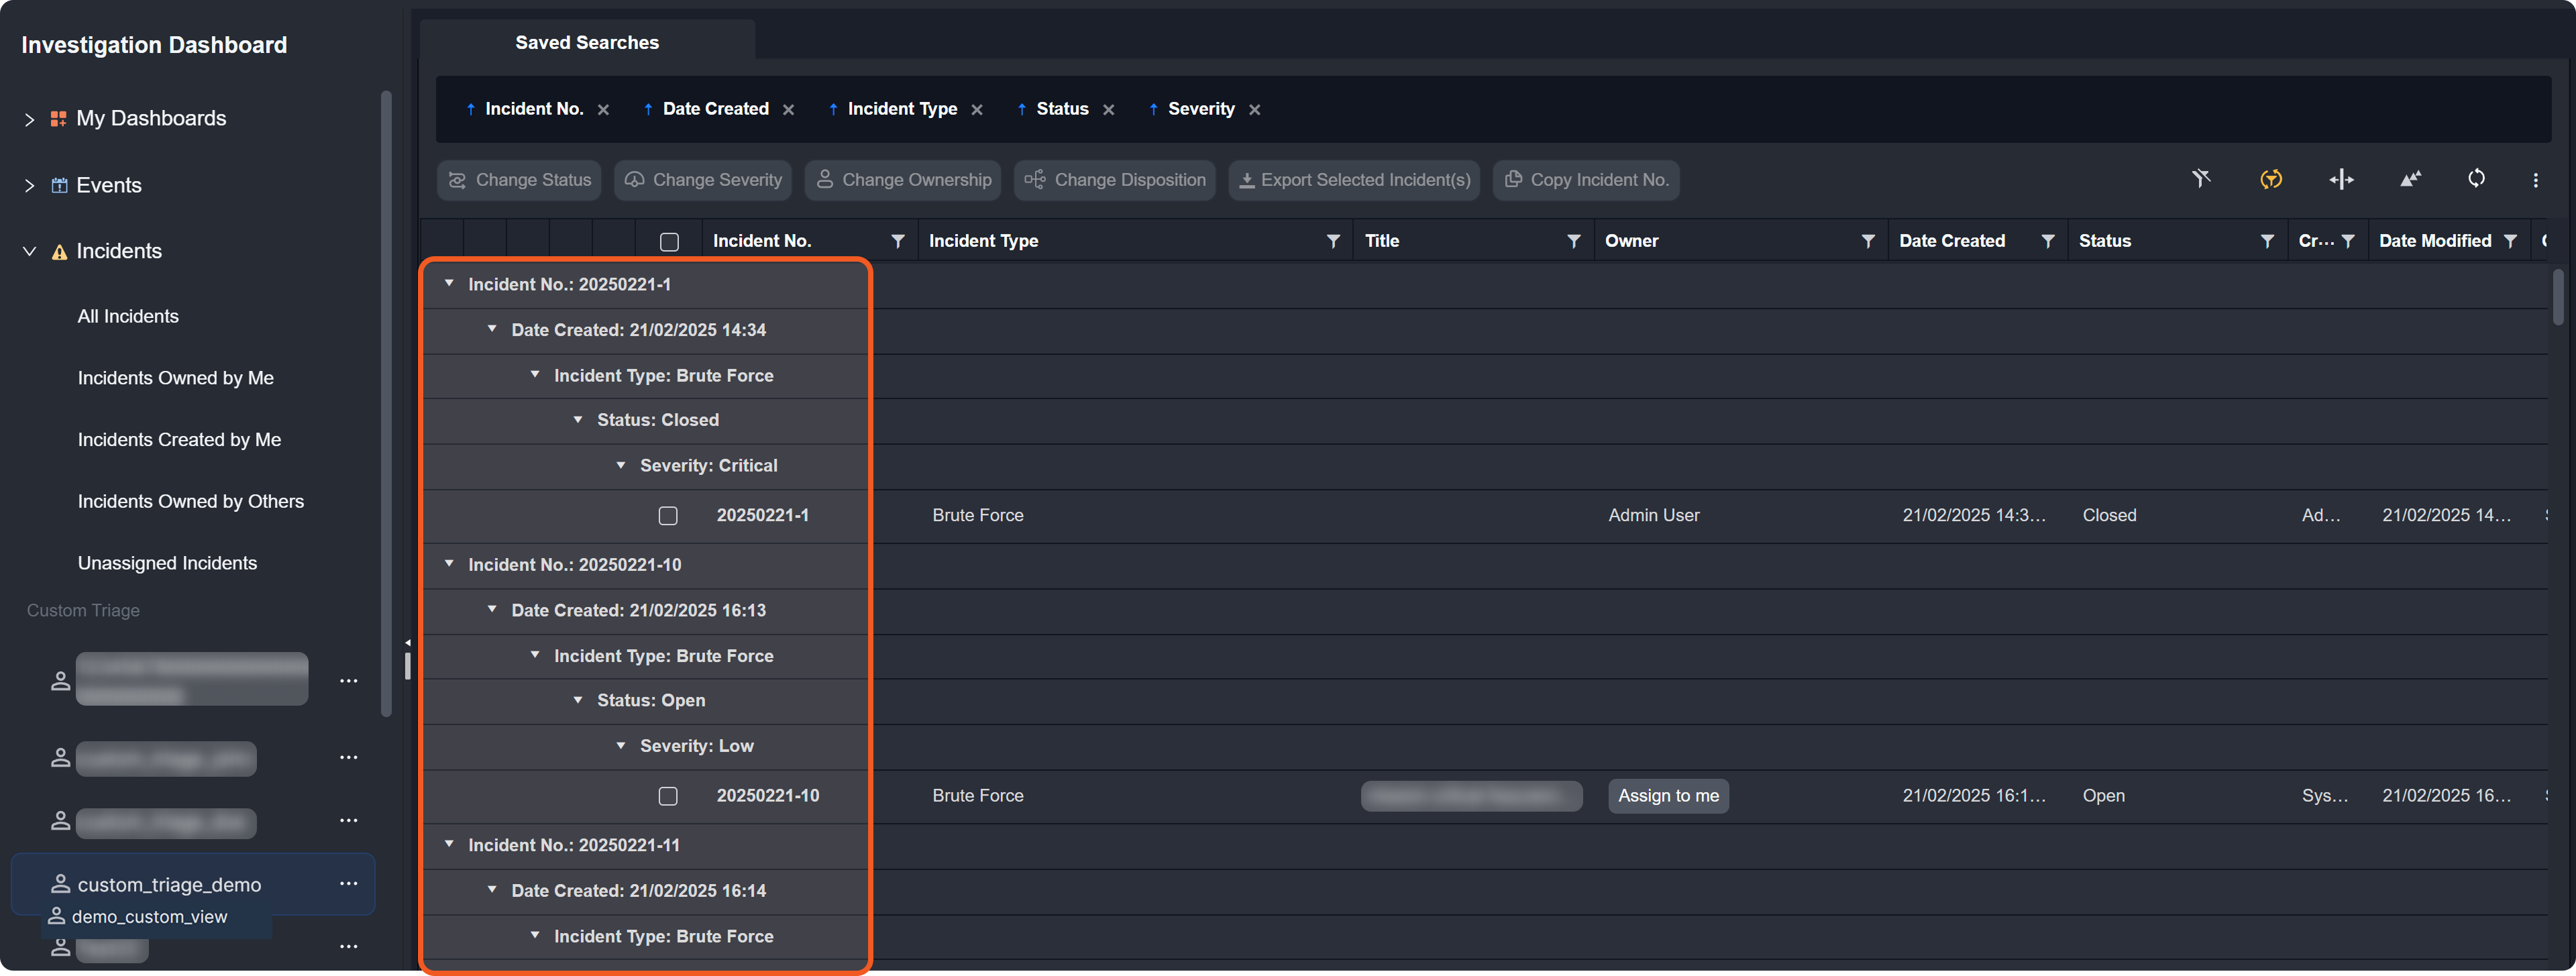Open the Saved Searches tab
This screenshot has height=976, width=2576.
click(587, 42)
